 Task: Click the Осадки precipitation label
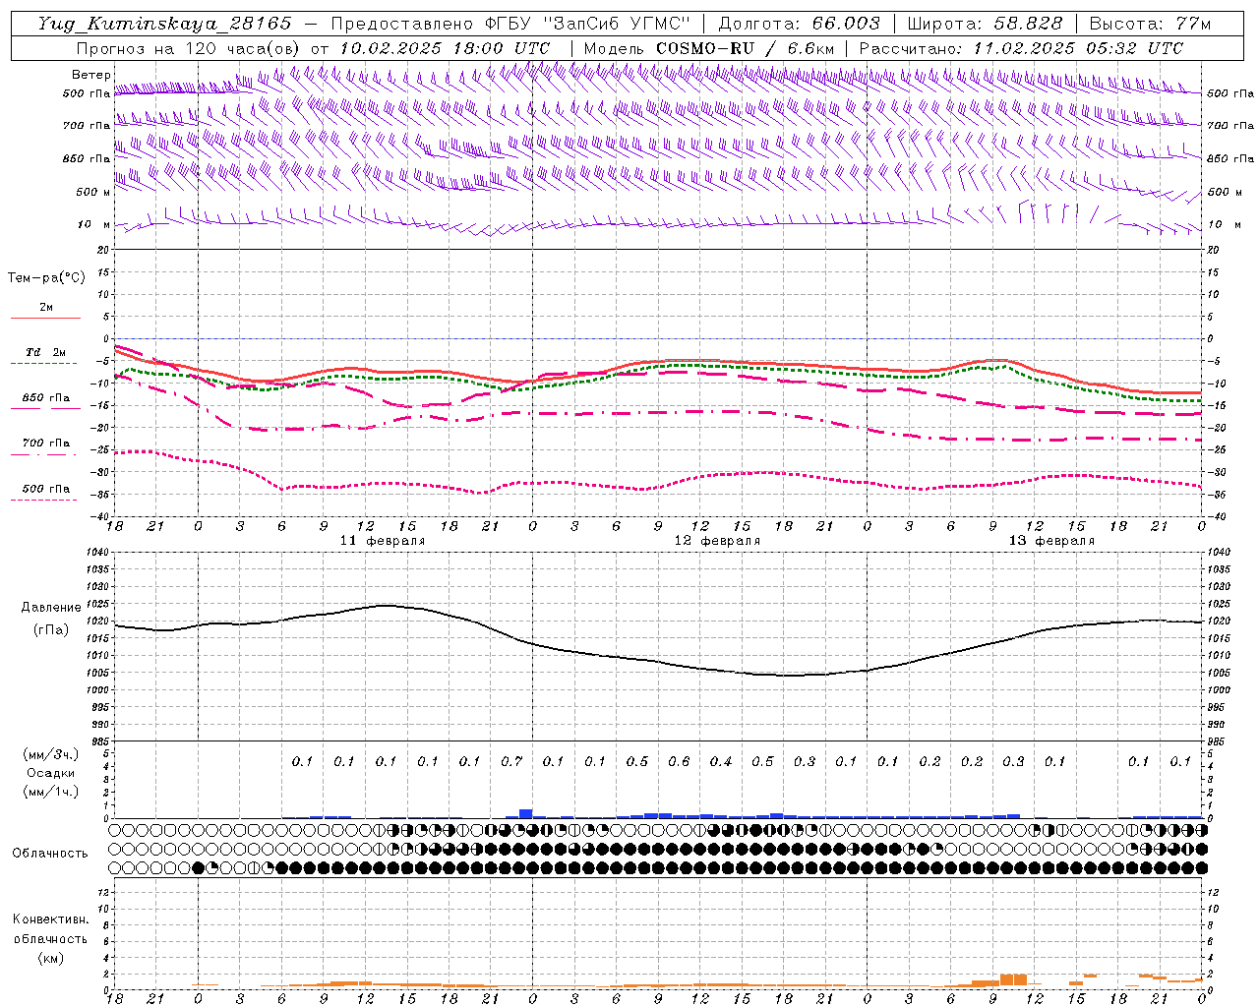(x=51, y=773)
